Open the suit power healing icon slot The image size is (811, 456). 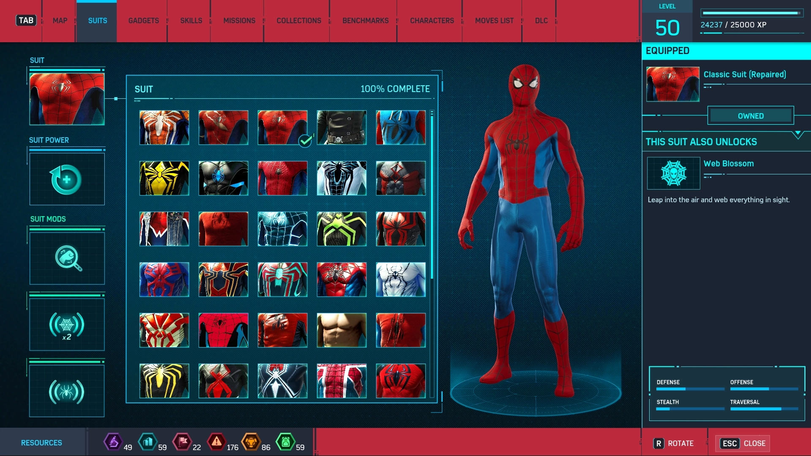coord(67,179)
